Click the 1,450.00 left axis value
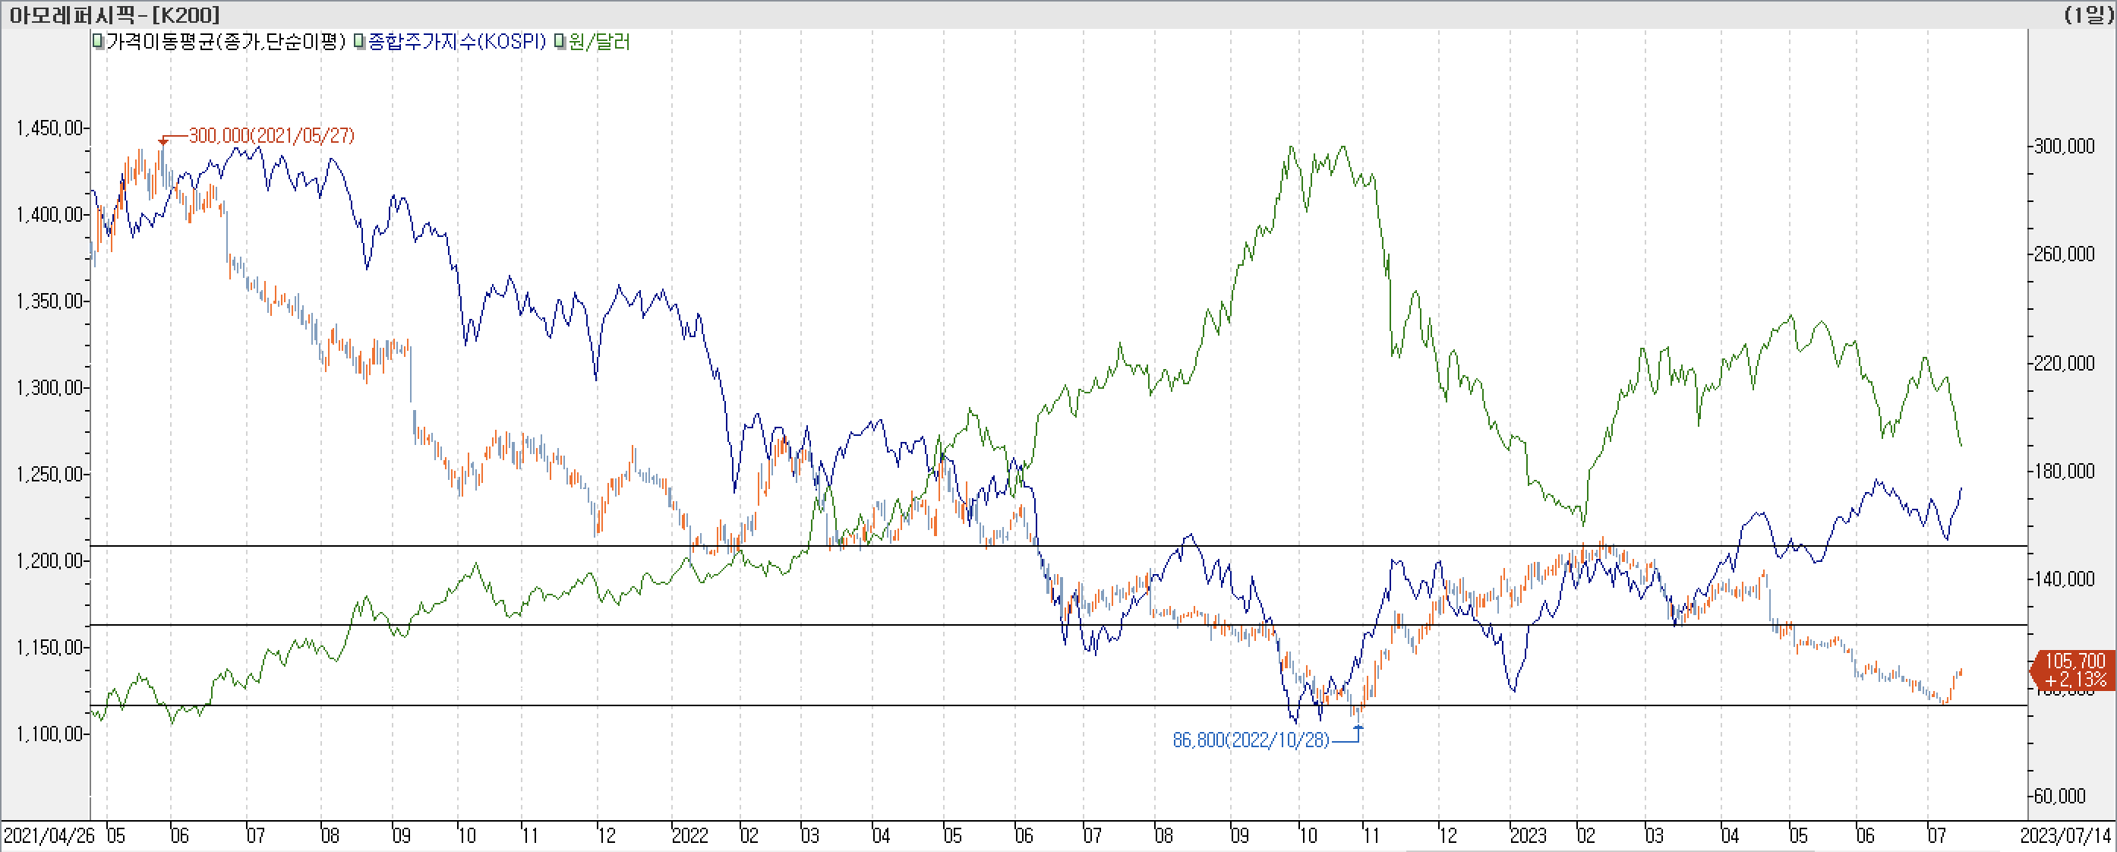Image resolution: width=2117 pixels, height=852 pixels. click(49, 128)
